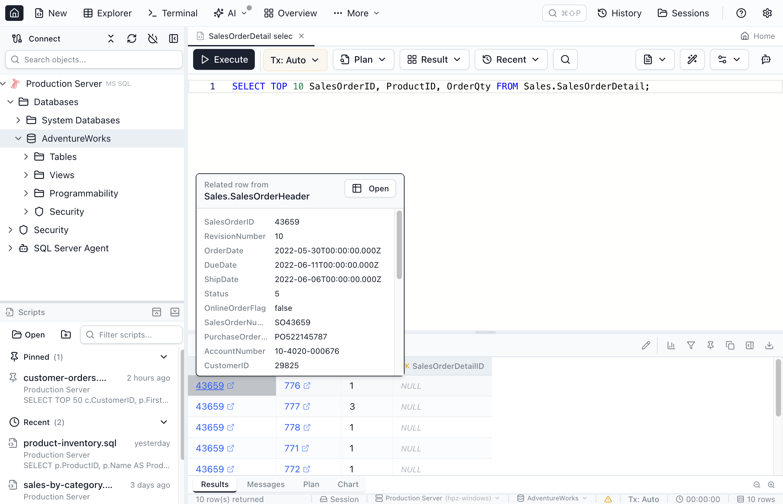This screenshot has height=504, width=783.
Task: Open ProductID 777 link
Action: click(292, 406)
